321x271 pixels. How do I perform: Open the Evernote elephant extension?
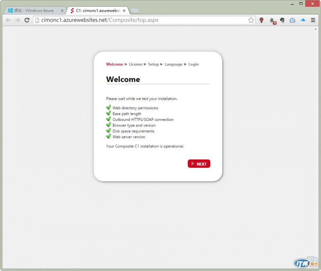point(282,20)
